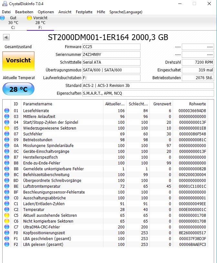Viewport: 217px width, 263px height.
Task: Click the Schlecht... column header
Action: [x=138, y=104]
